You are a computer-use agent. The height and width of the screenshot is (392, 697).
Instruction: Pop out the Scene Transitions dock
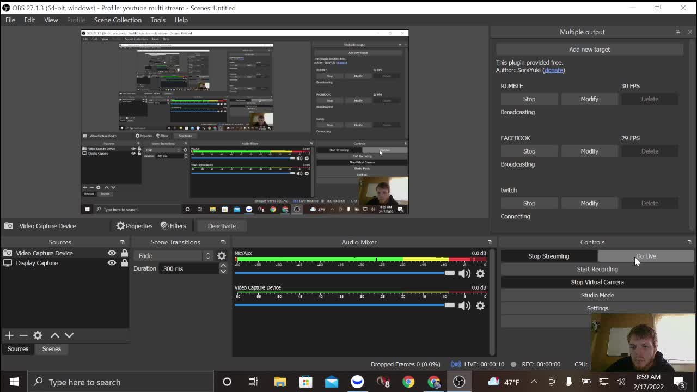(223, 242)
